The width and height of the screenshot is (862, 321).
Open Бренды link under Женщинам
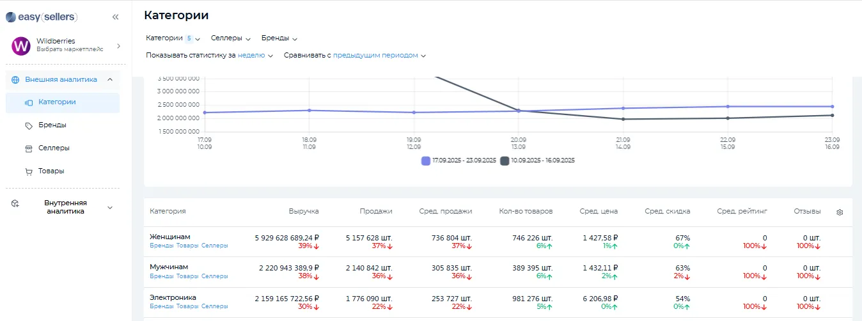161,246
